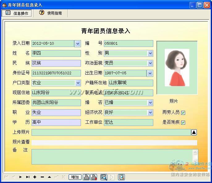Click the edit record triangle icon
The image size is (212, 183).
pyautogui.click(x=49, y=177)
